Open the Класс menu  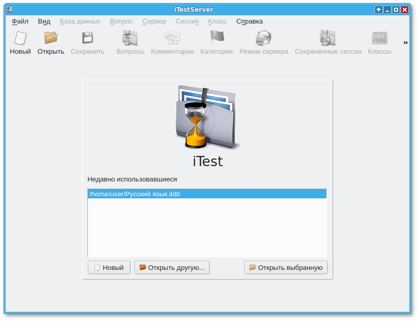pyautogui.click(x=217, y=21)
